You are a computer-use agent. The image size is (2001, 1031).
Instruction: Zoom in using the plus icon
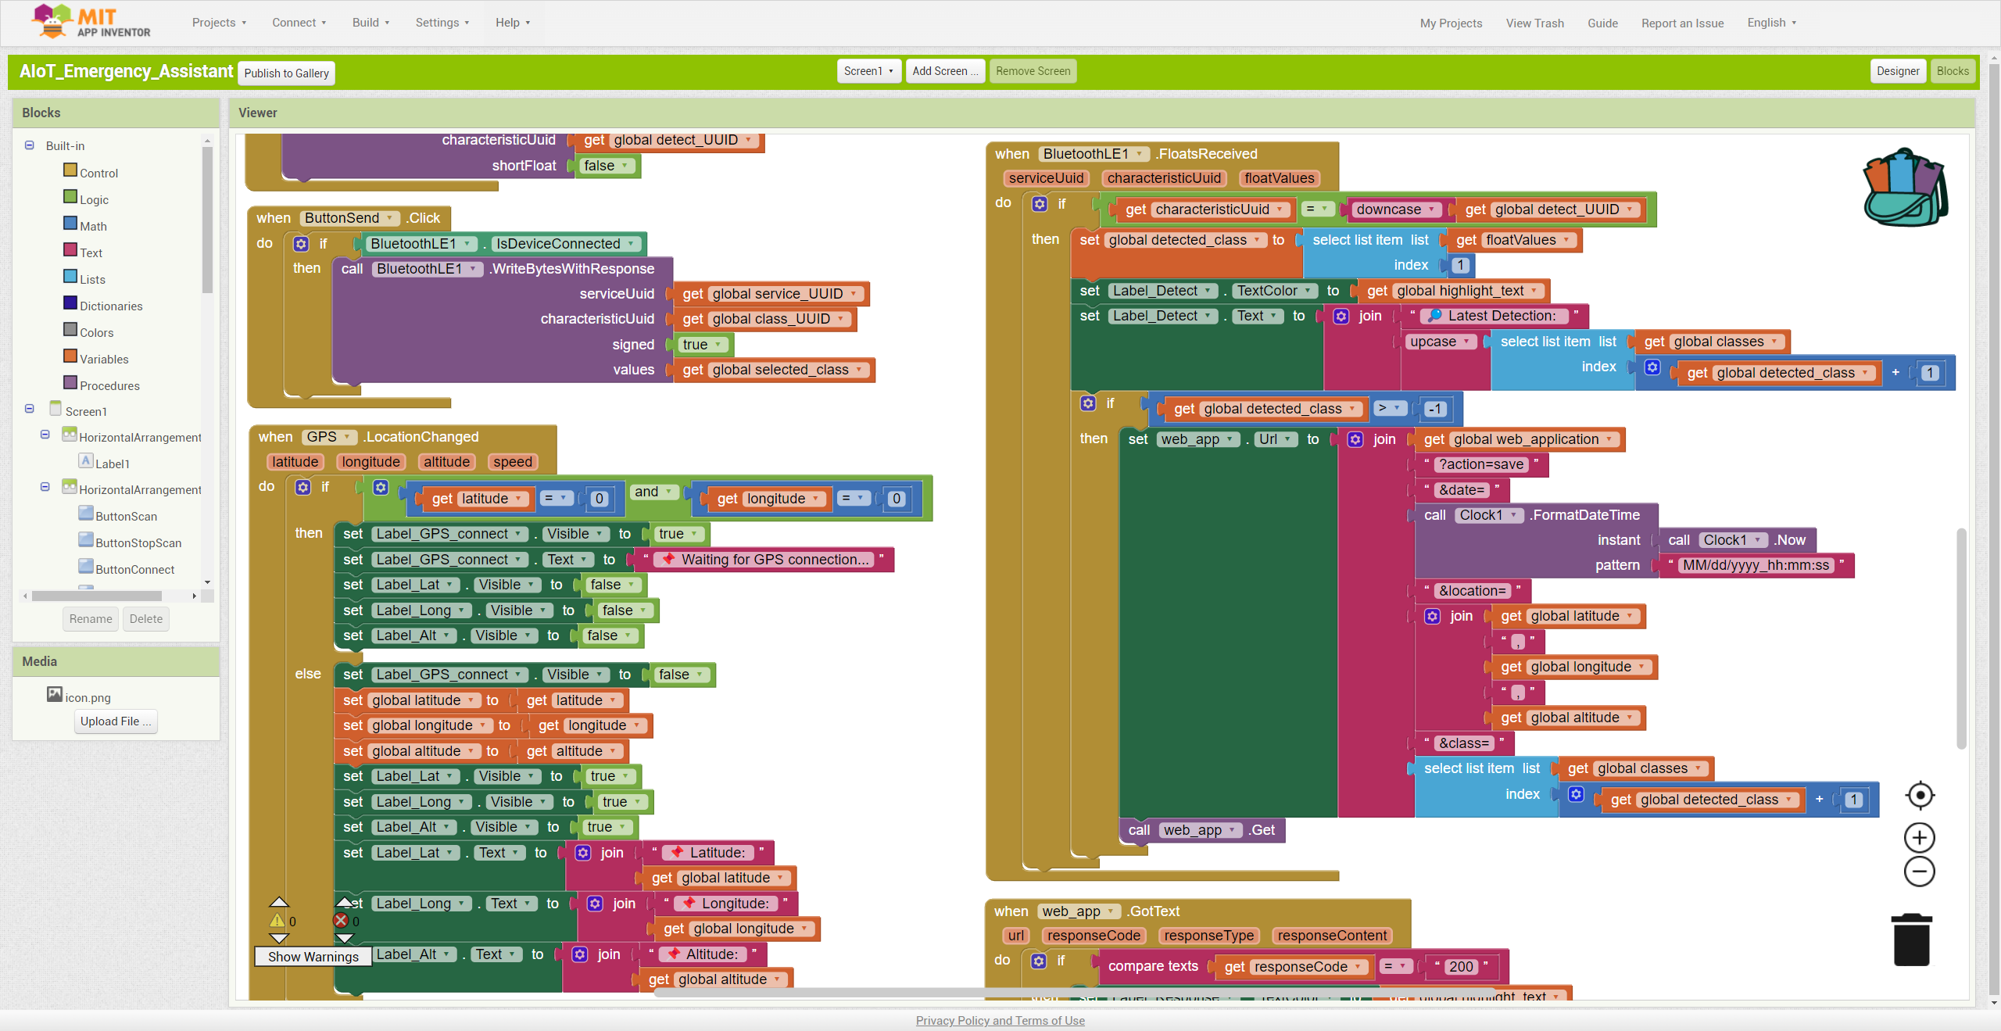[x=1920, y=836]
